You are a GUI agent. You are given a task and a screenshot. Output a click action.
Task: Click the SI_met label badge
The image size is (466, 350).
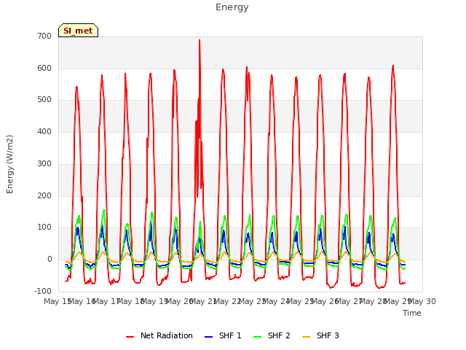point(78,31)
